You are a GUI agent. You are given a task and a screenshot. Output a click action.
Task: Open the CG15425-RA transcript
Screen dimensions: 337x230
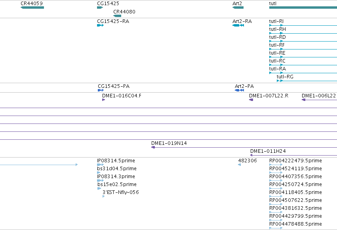coord(100,25)
